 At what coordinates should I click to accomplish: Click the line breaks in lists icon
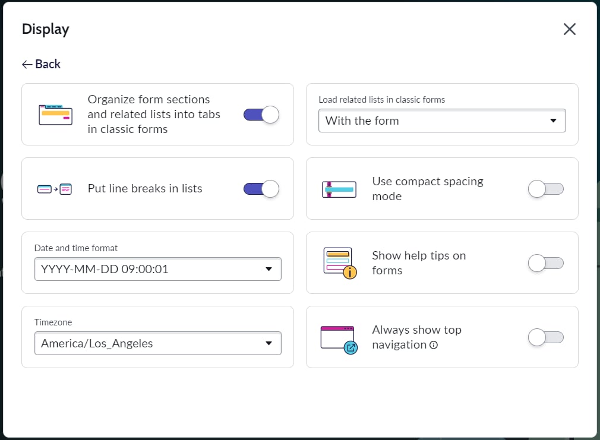click(x=54, y=188)
